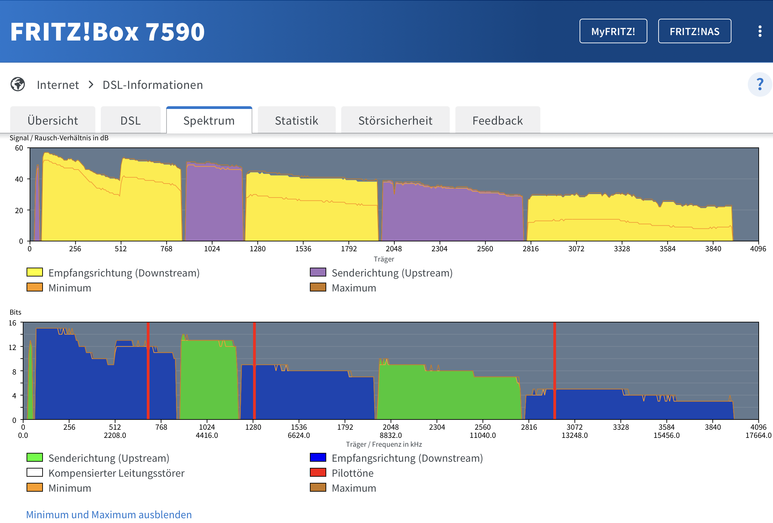
Task: Click the white Kompensierter Leitungsstörer swatch
Action: [35, 473]
